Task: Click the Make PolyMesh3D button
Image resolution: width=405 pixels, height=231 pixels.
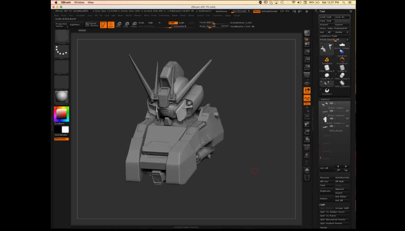Action: [x=338, y=28]
